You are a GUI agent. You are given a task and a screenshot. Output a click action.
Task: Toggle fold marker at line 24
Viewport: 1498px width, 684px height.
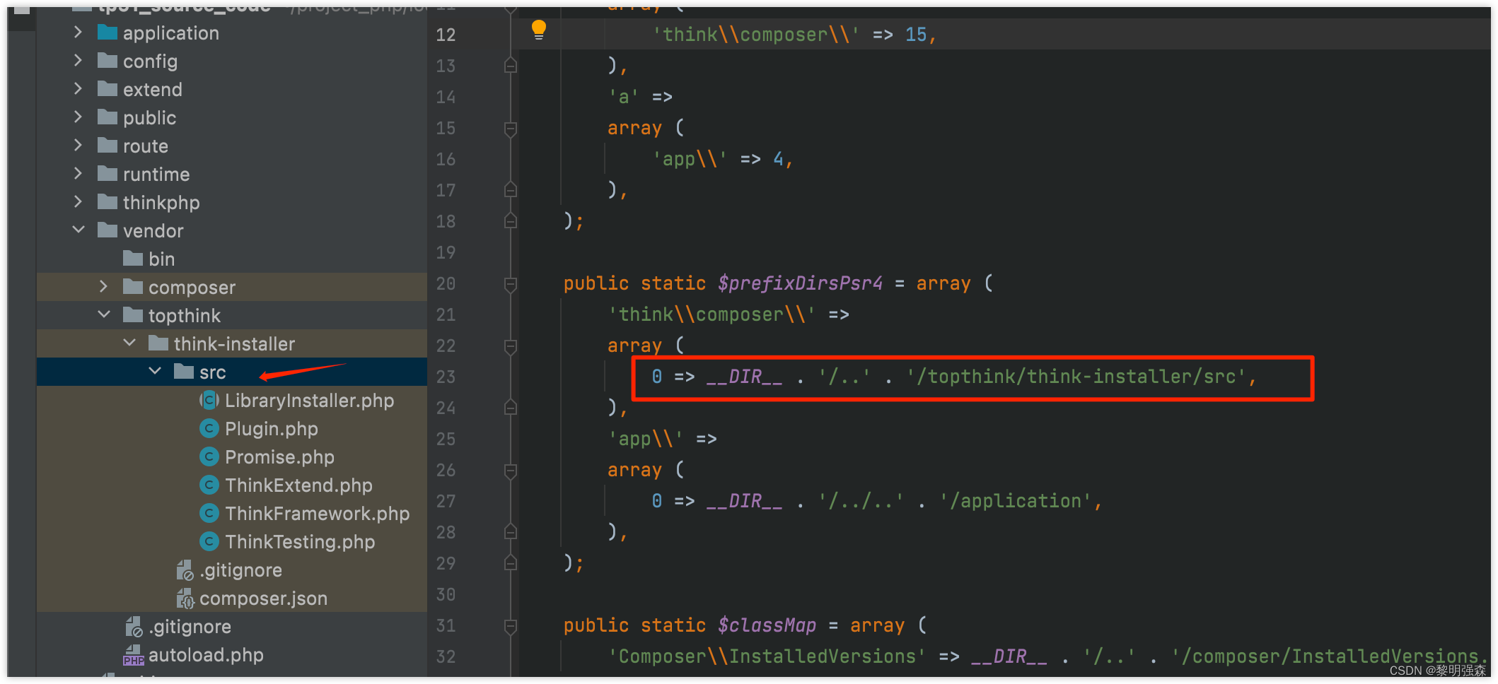(510, 408)
